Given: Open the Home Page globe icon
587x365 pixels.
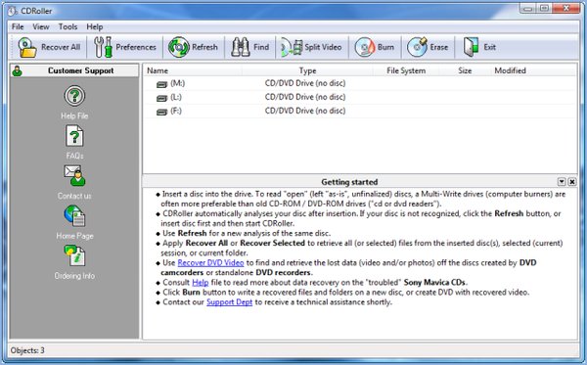Looking at the screenshot, I should click(74, 215).
